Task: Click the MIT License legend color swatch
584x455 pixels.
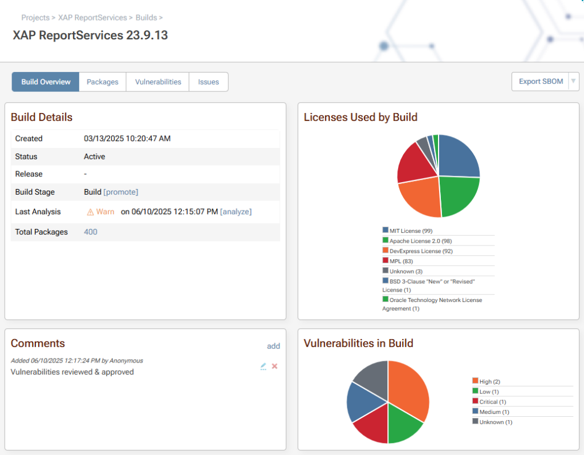Action: point(386,230)
